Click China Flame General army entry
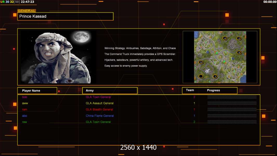This screenshot has width=277, height=156. (100, 116)
